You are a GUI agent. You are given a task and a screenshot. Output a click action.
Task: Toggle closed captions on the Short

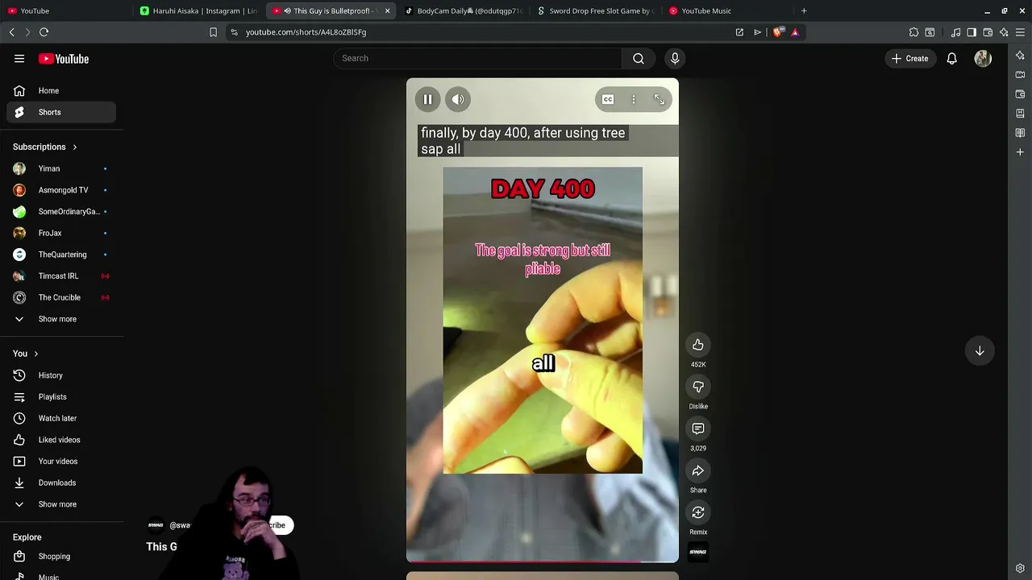tap(608, 99)
